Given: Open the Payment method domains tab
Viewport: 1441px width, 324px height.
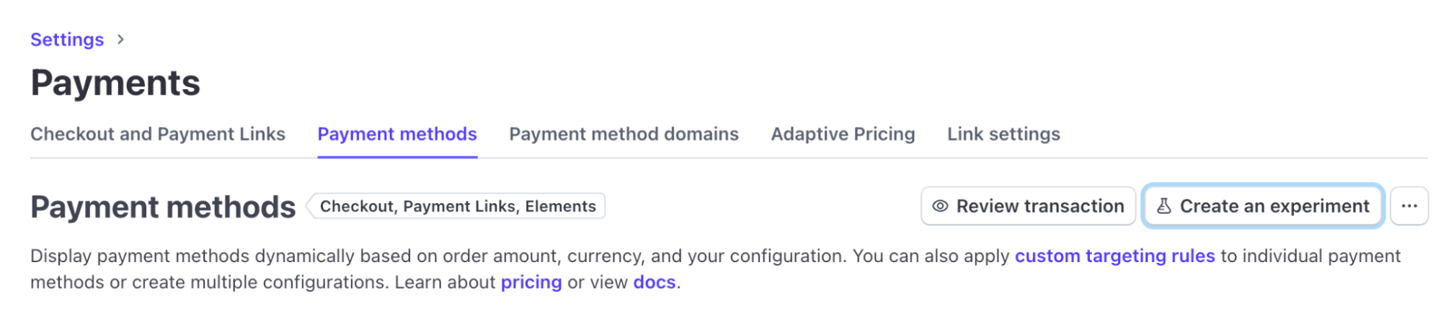Looking at the screenshot, I should (624, 134).
